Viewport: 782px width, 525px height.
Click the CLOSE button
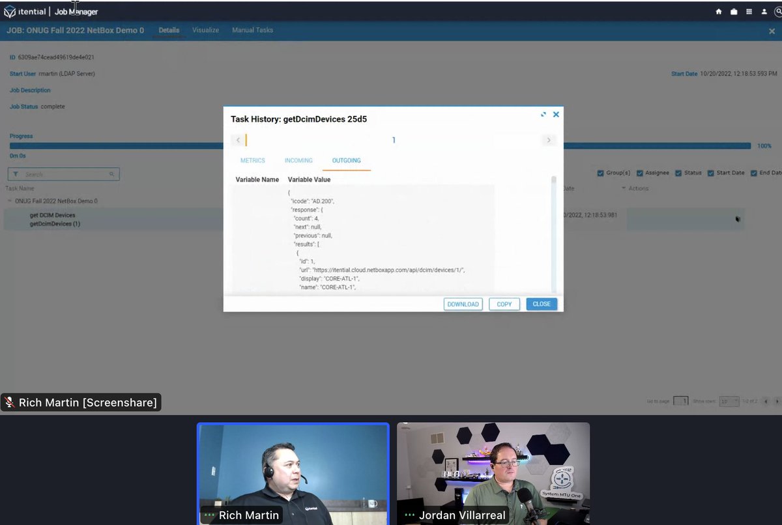[x=542, y=304]
